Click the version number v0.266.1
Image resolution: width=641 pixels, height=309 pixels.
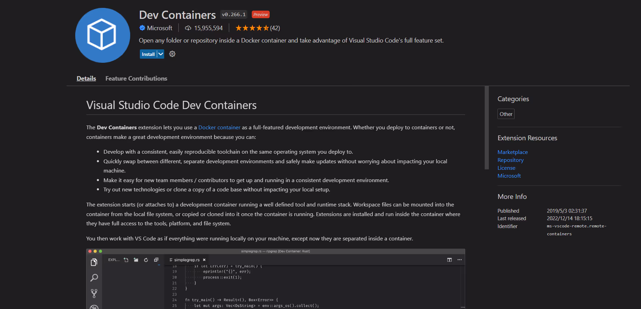(x=234, y=14)
